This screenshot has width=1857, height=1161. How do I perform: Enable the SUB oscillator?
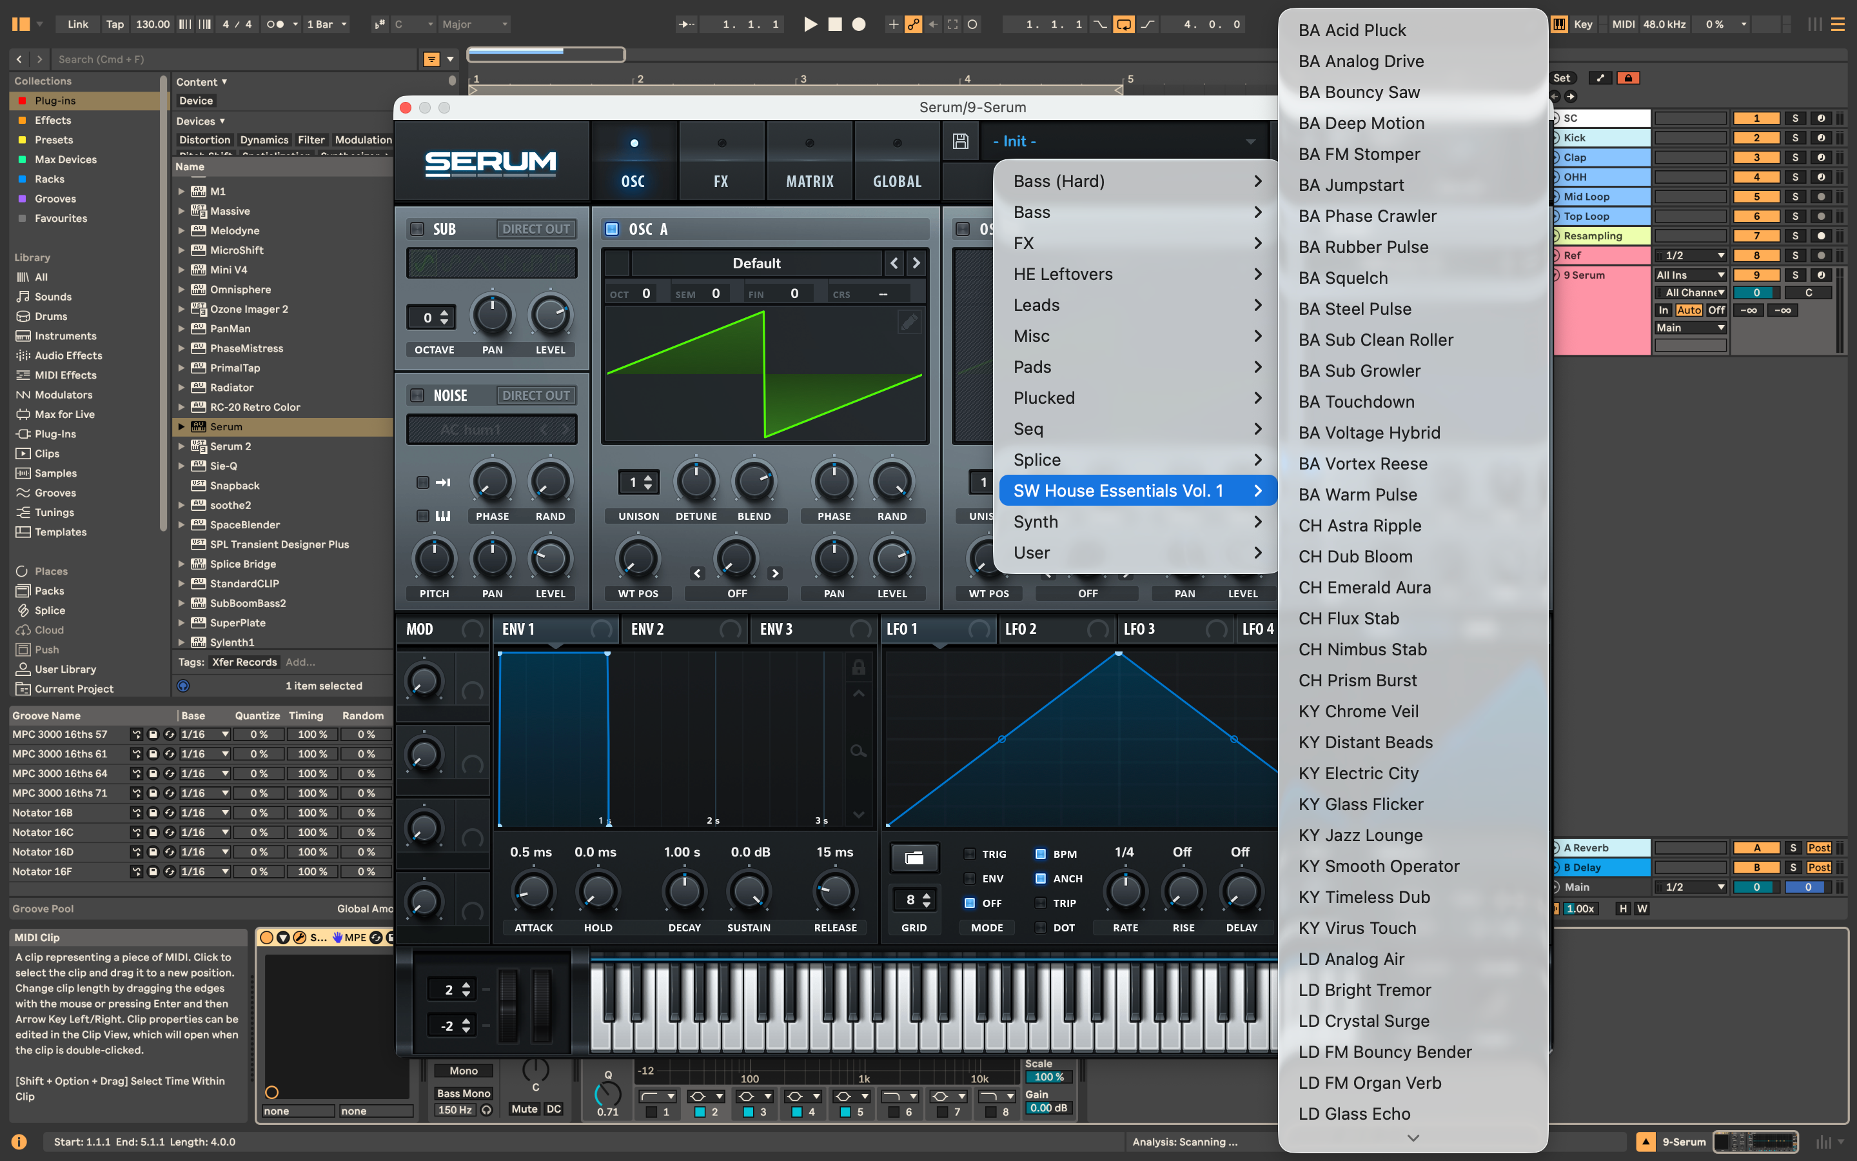tap(417, 229)
